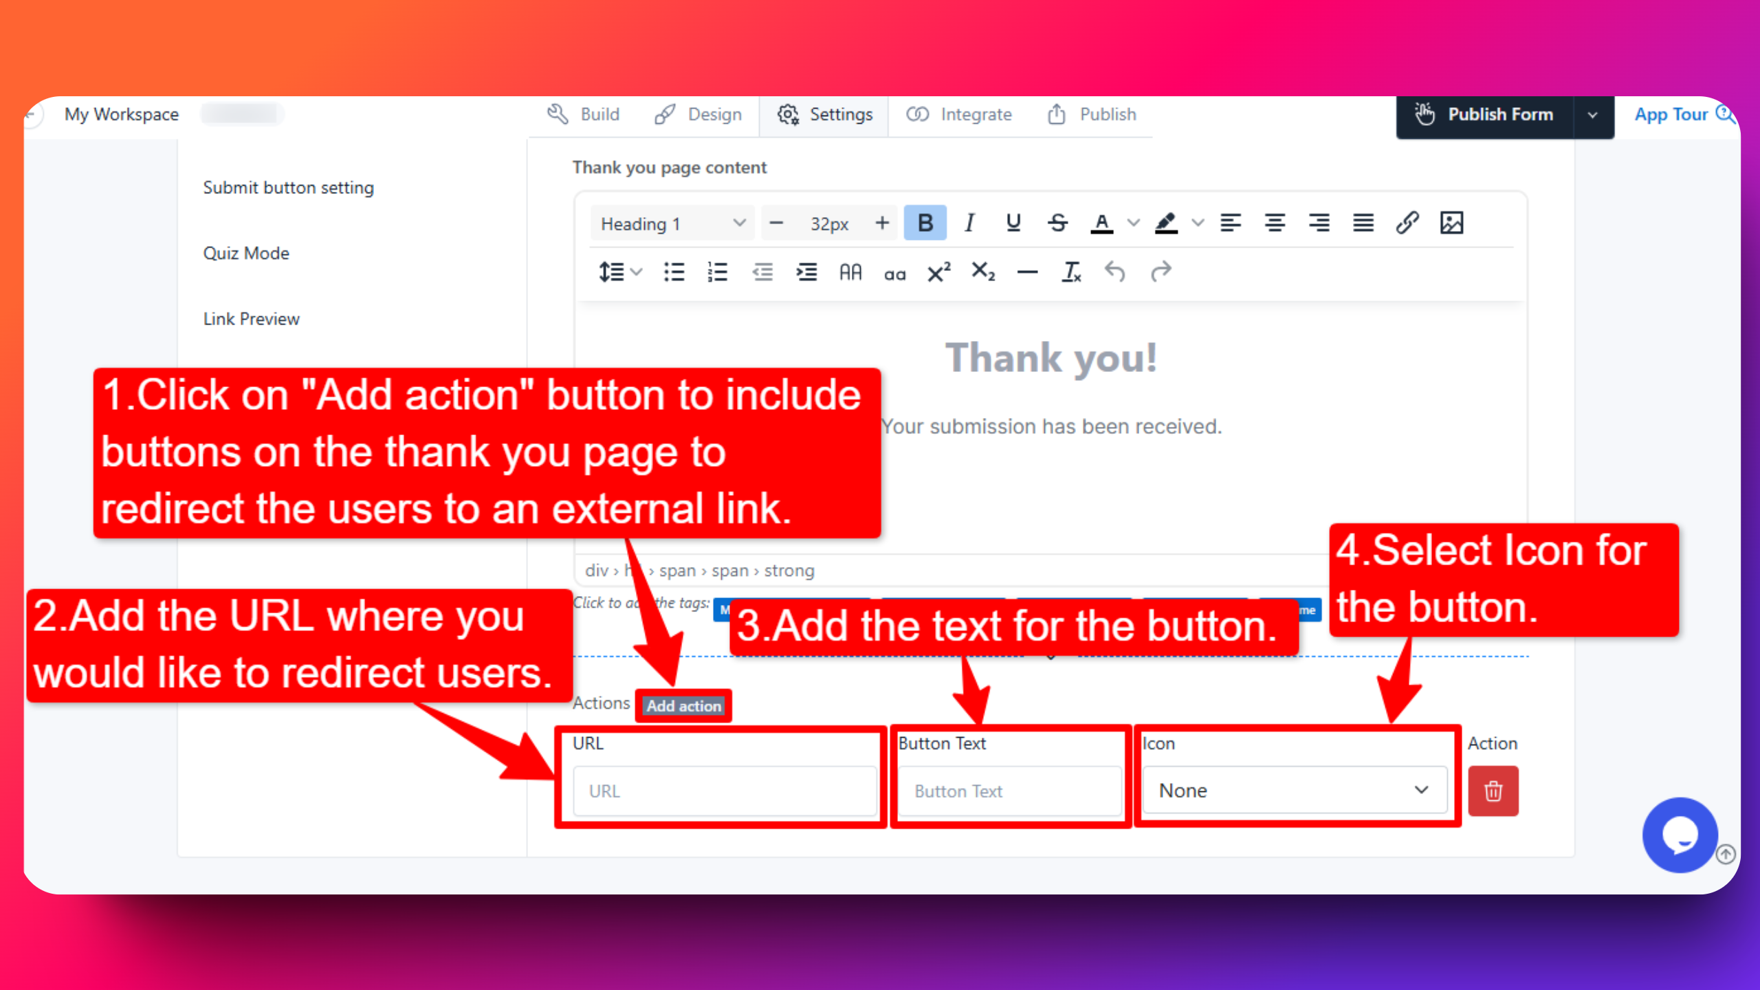
Task: Expand the Publish Form dropdown arrow
Action: click(1593, 115)
